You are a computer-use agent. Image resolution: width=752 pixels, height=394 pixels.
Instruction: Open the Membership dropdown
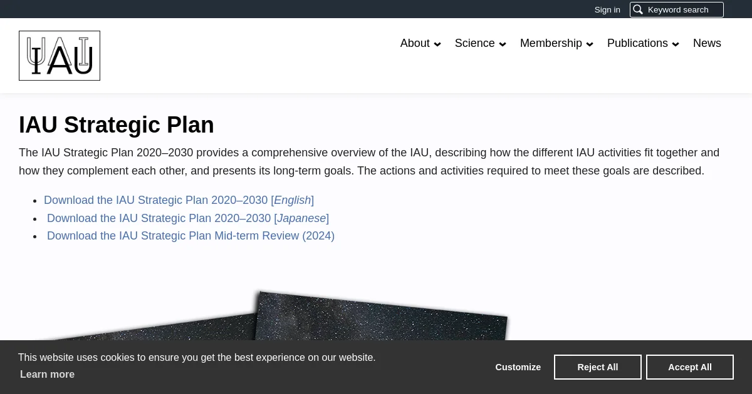click(x=556, y=43)
